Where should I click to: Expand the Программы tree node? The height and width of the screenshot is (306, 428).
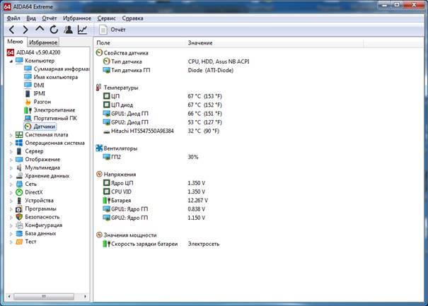click(x=11, y=209)
